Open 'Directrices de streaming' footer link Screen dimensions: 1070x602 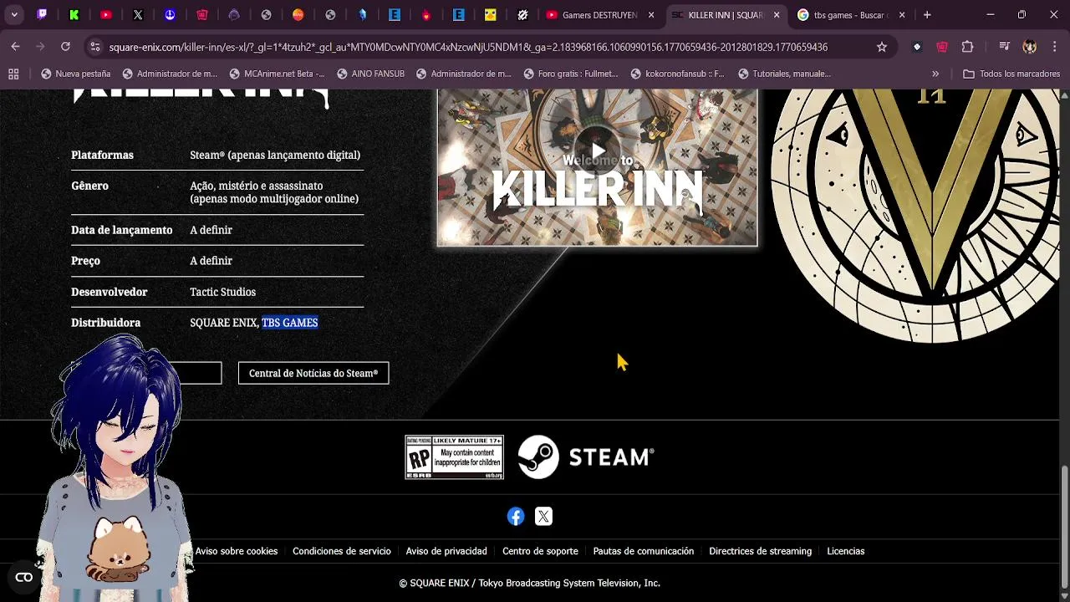(x=761, y=551)
